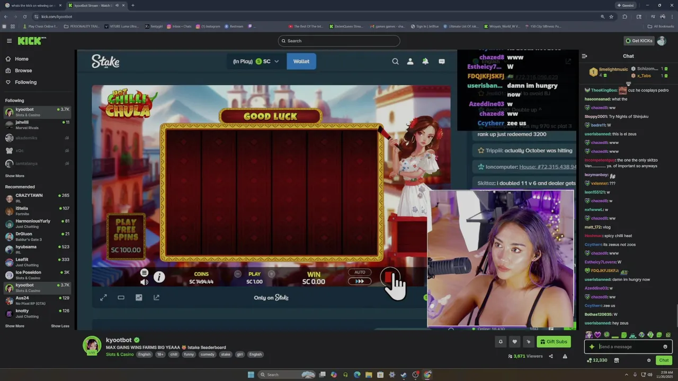Click Play Free Spins SC 100.00 button

pyautogui.click(x=126, y=236)
